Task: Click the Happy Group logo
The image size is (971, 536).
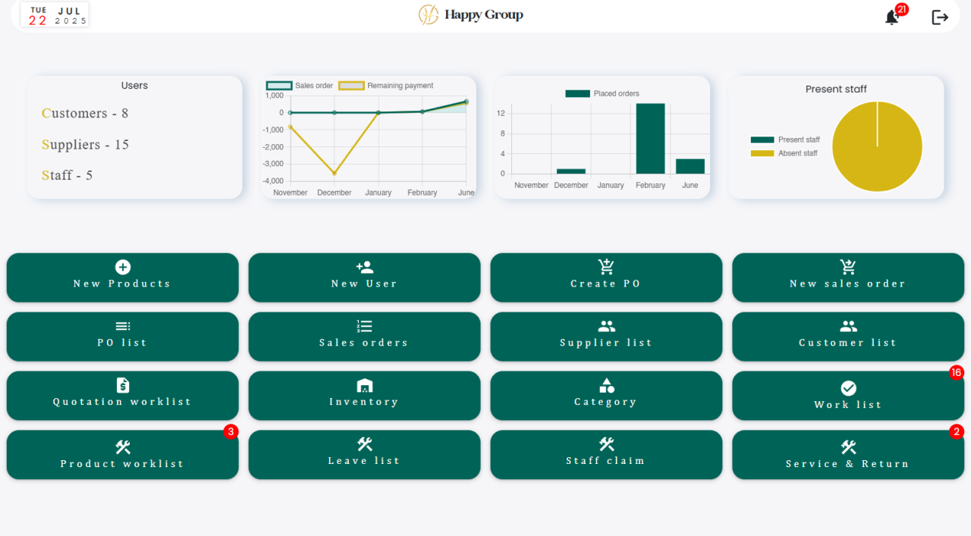Action: pyautogui.click(x=470, y=15)
